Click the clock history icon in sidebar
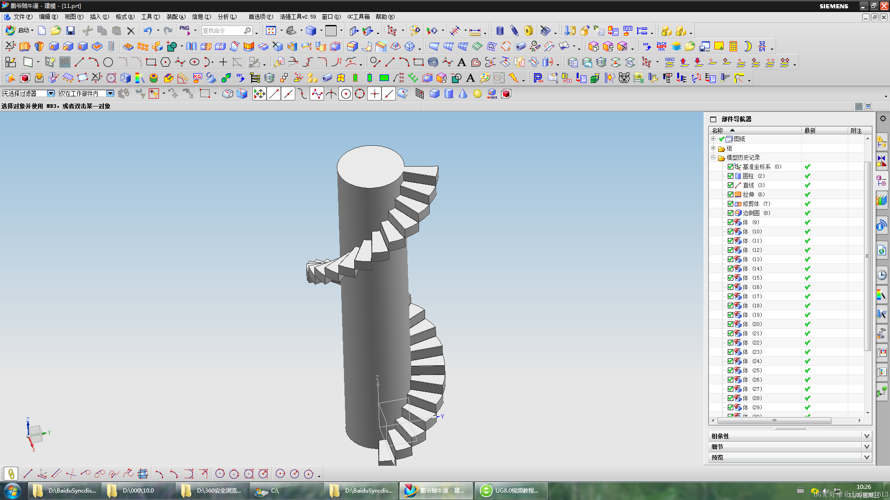This screenshot has height=500, width=890. (x=882, y=275)
